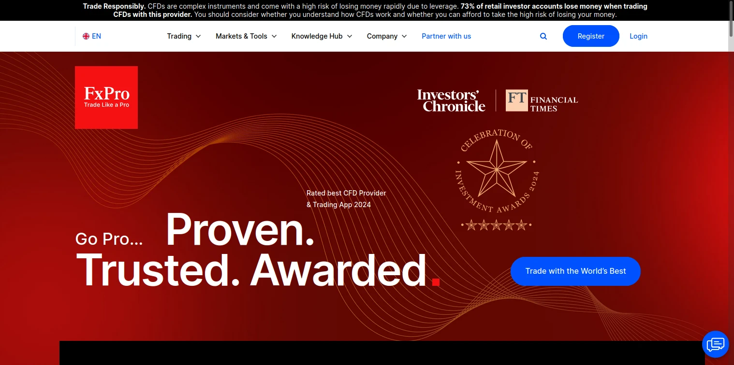The height and width of the screenshot is (365, 734).
Task: Open the search magnifier icon
Action: click(x=543, y=36)
